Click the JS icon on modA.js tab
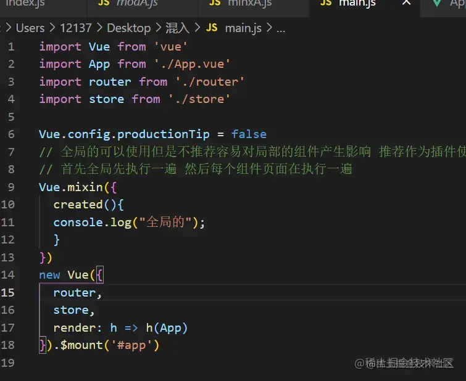The width and height of the screenshot is (466, 381). tap(104, 3)
